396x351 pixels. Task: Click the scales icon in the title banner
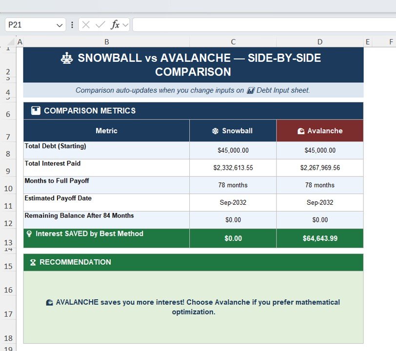pos(66,58)
